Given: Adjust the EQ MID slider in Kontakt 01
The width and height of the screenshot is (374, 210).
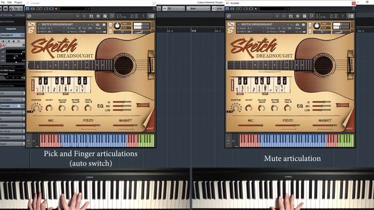Looking at the screenshot, I should pos(122,106).
